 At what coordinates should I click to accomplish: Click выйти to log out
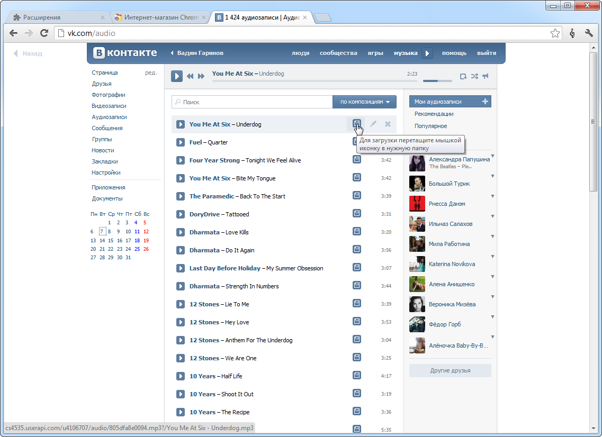(487, 53)
